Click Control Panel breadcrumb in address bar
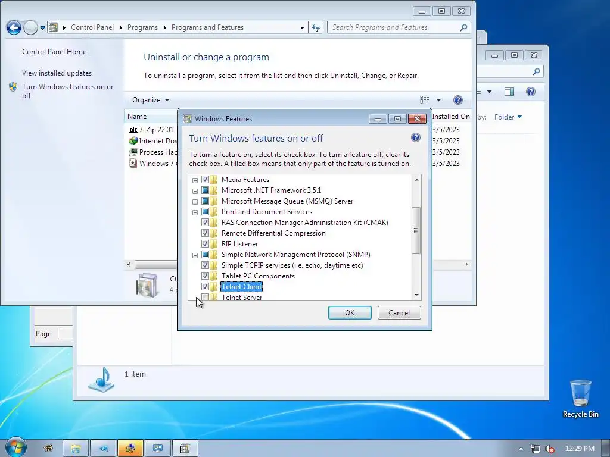The height and width of the screenshot is (457, 610). (x=92, y=27)
